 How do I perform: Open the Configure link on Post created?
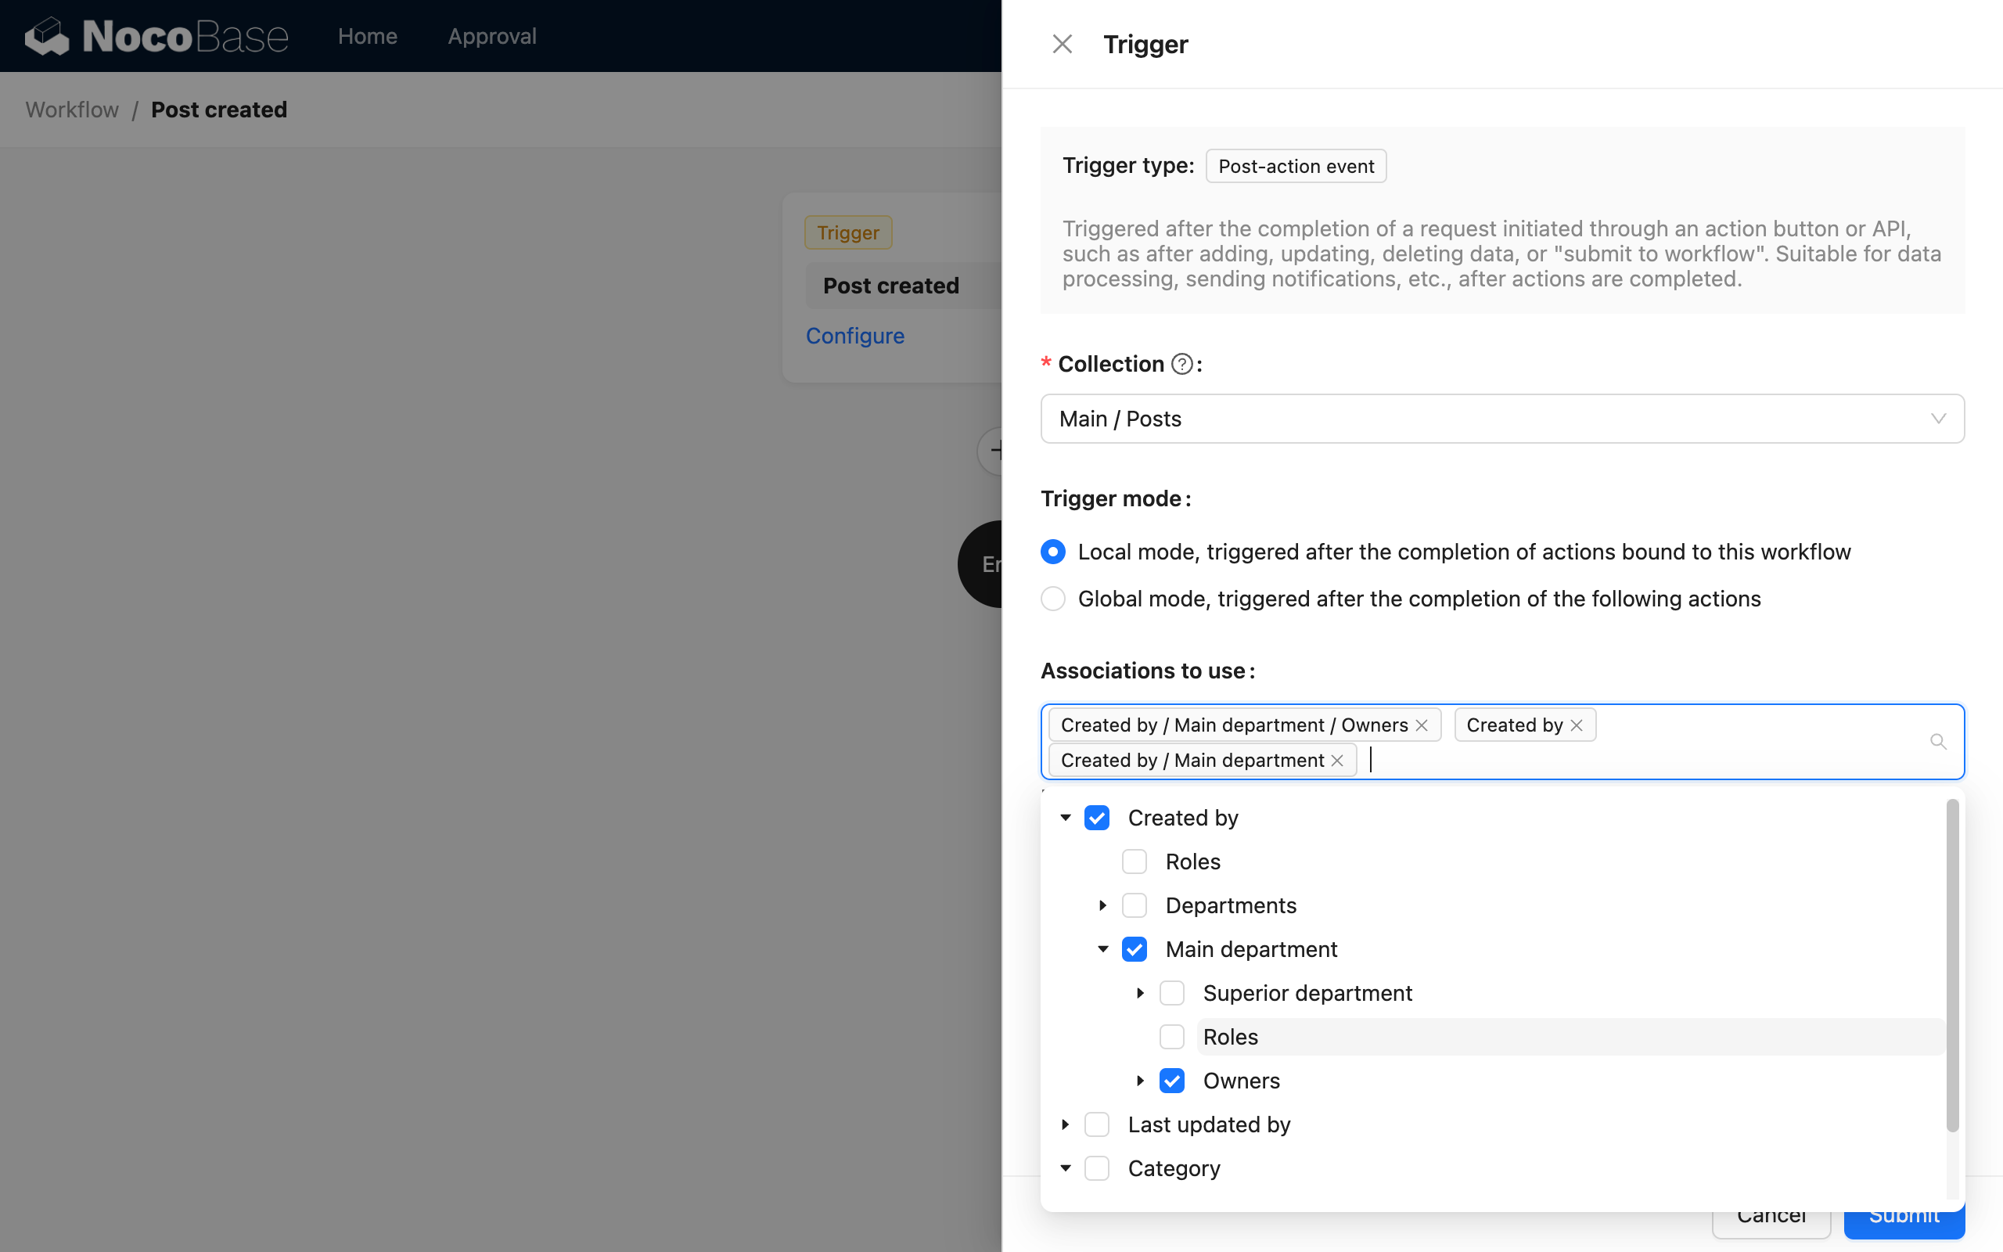(x=855, y=336)
